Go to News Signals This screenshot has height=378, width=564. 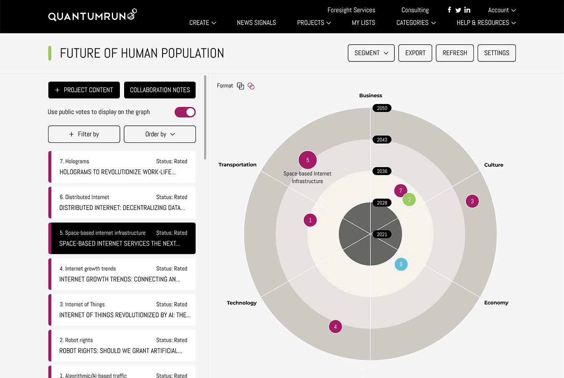(257, 23)
